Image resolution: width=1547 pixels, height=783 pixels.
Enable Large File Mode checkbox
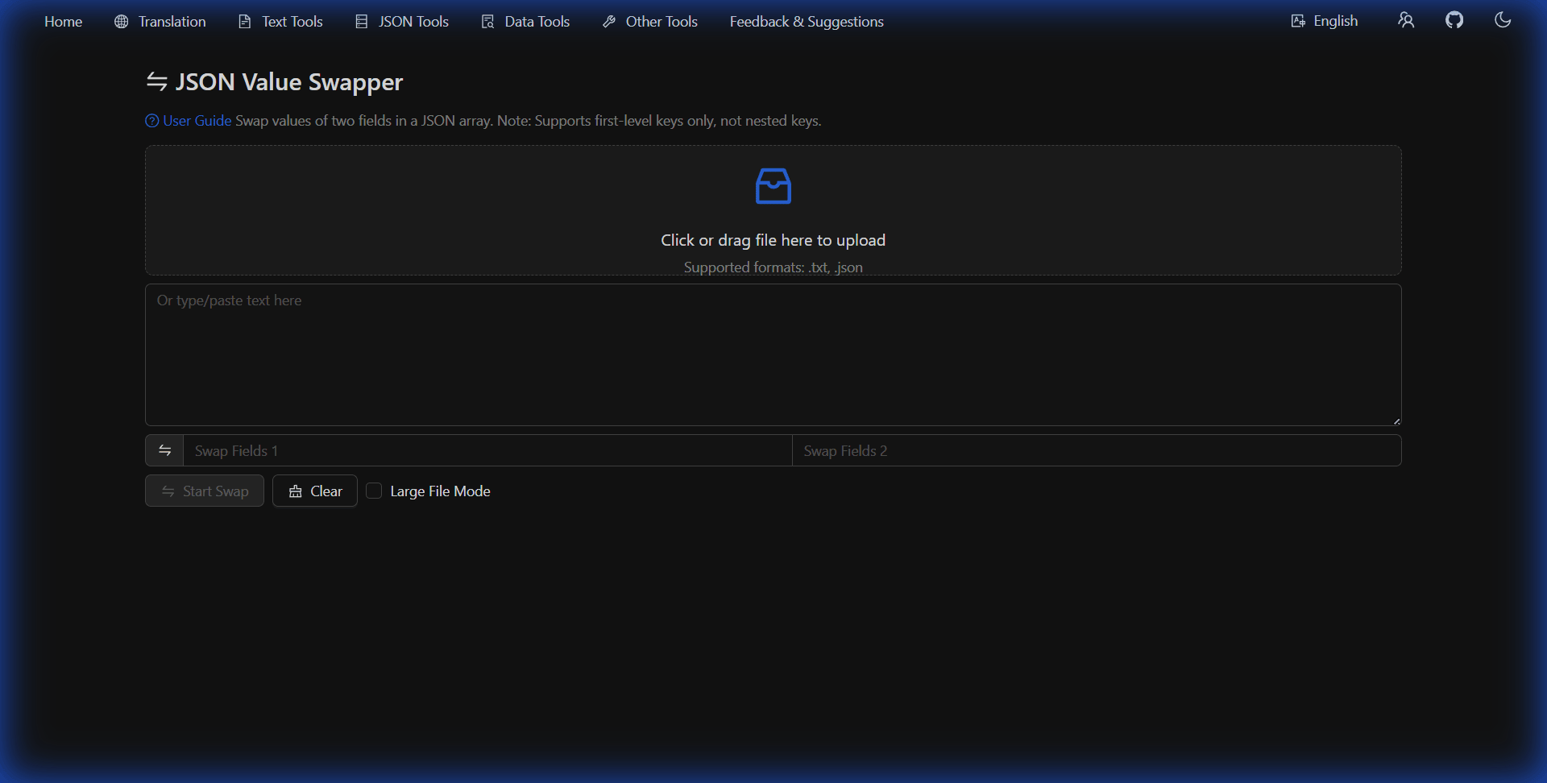point(374,491)
